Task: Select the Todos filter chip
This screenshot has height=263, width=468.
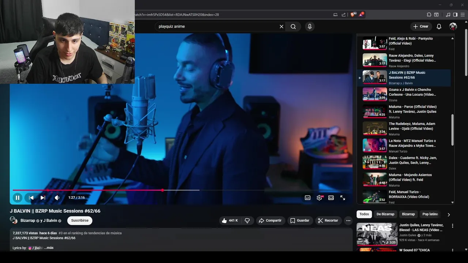Action: point(364,214)
